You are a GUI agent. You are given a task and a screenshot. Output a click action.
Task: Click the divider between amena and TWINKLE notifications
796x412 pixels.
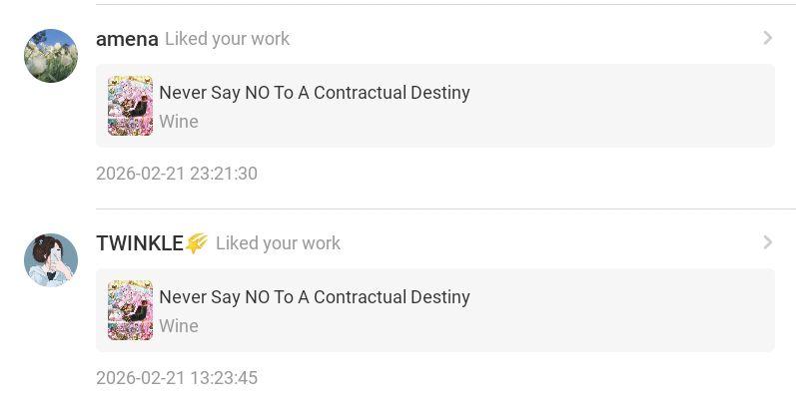[x=445, y=208]
